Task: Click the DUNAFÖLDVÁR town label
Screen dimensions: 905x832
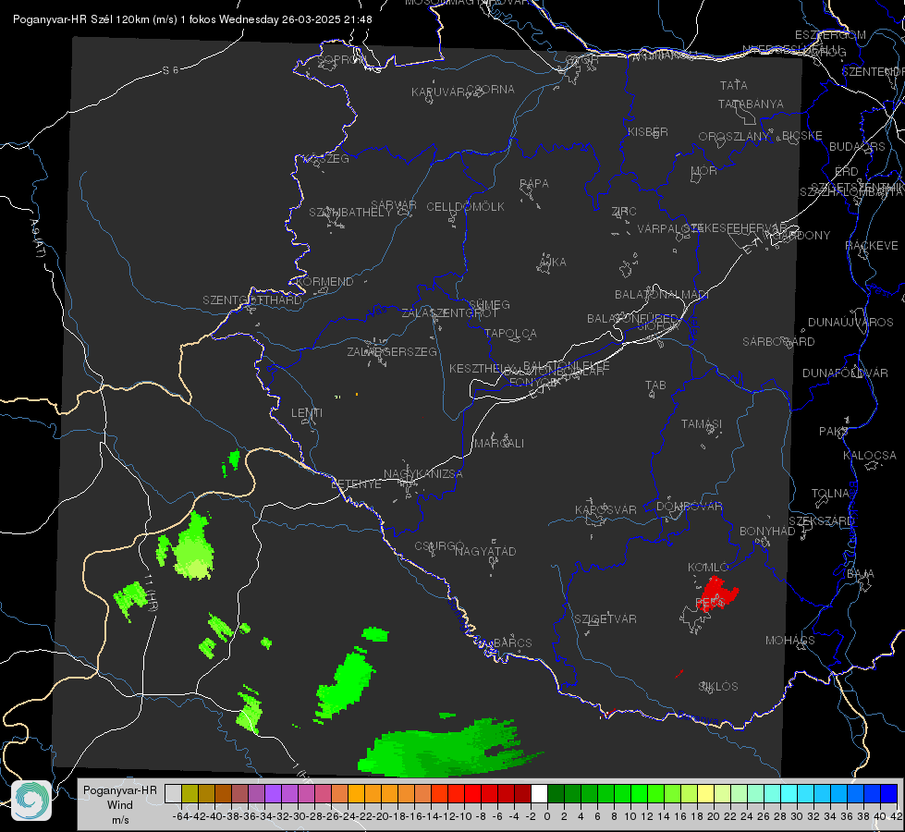Action: coord(845,373)
